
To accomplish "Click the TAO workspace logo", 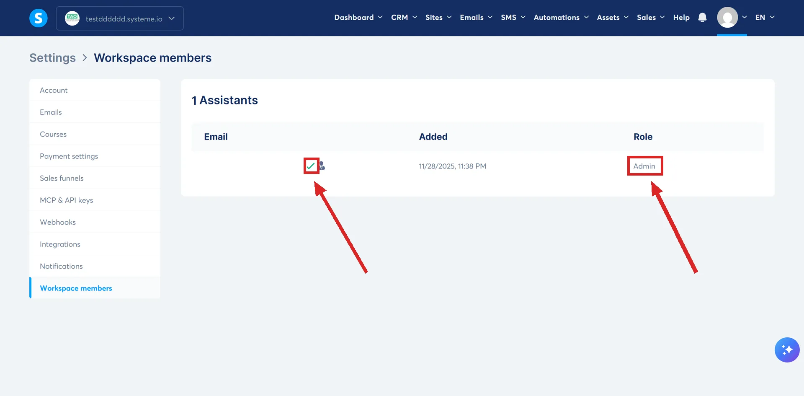I will click(x=72, y=18).
